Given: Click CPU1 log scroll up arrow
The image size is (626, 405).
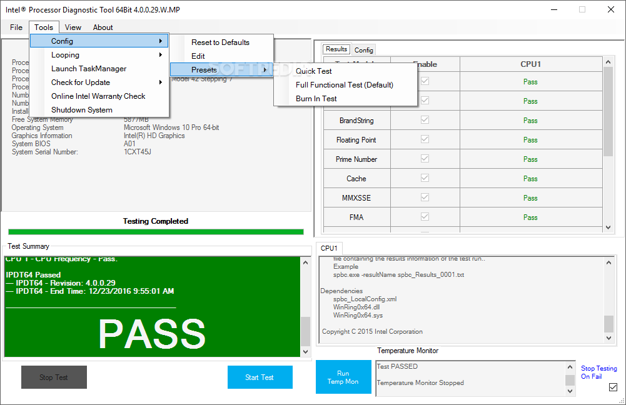Looking at the screenshot, I should coord(608,262).
